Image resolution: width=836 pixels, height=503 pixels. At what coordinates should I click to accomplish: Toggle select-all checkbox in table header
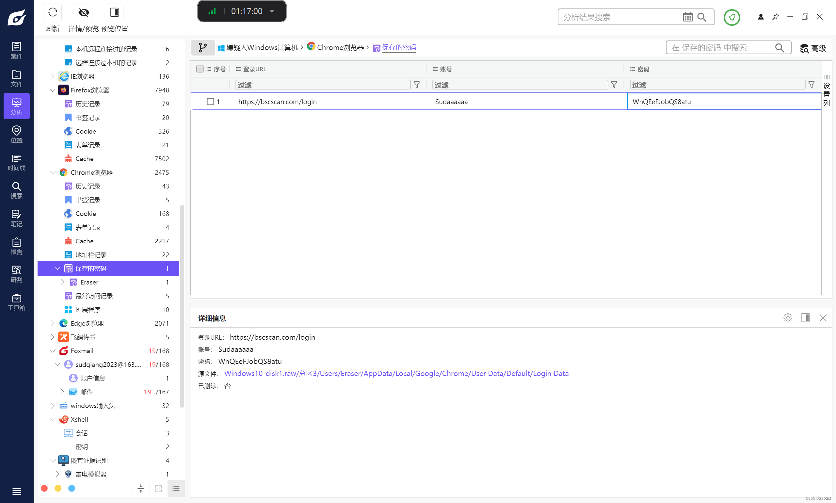click(200, 69)
